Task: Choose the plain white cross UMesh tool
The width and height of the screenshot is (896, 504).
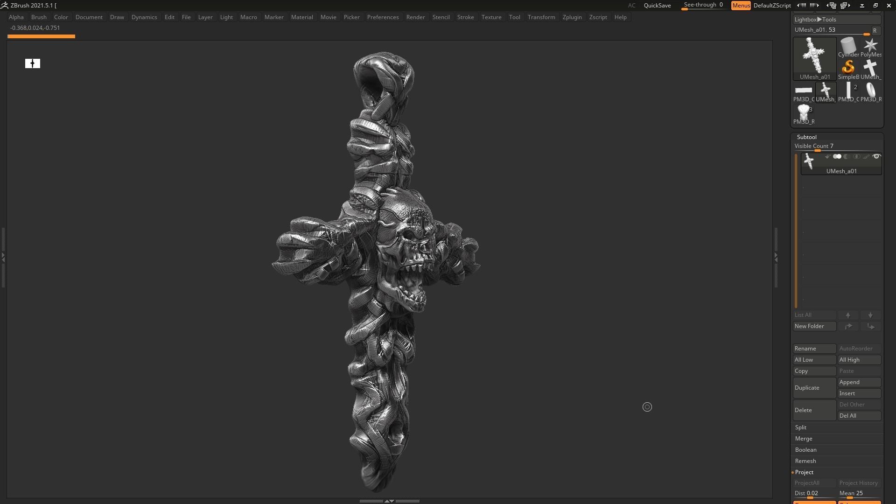Action: coord(870,70)
